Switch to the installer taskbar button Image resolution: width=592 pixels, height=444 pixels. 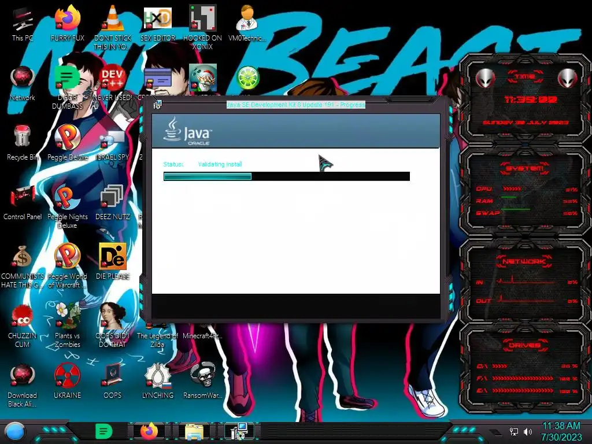pos(239,432)
